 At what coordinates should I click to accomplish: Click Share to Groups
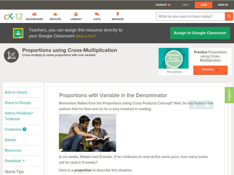[x=18, y=103]
